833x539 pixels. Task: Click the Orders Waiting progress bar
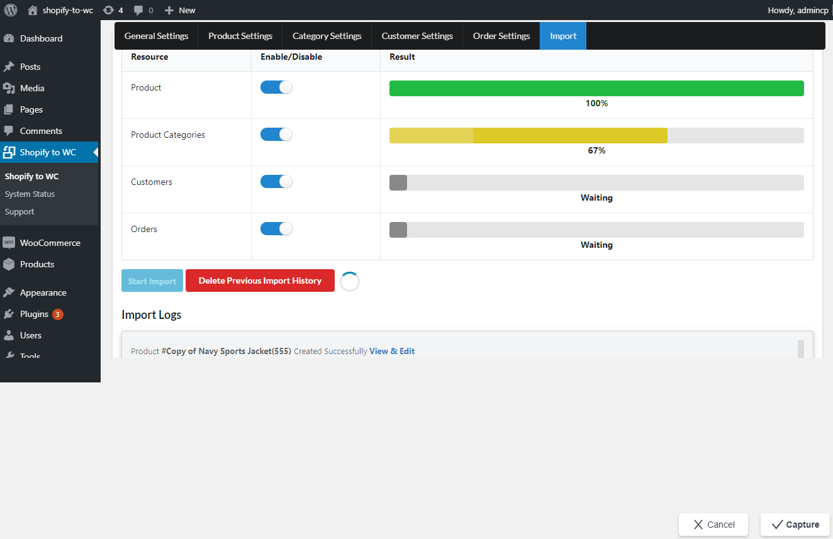coord(596,230)
